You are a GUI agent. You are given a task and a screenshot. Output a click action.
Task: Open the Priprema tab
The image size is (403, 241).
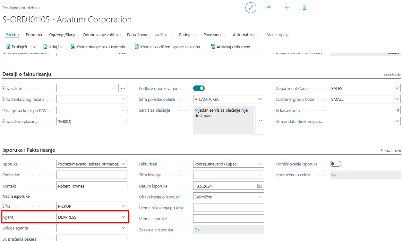click(x=34, y=35)
